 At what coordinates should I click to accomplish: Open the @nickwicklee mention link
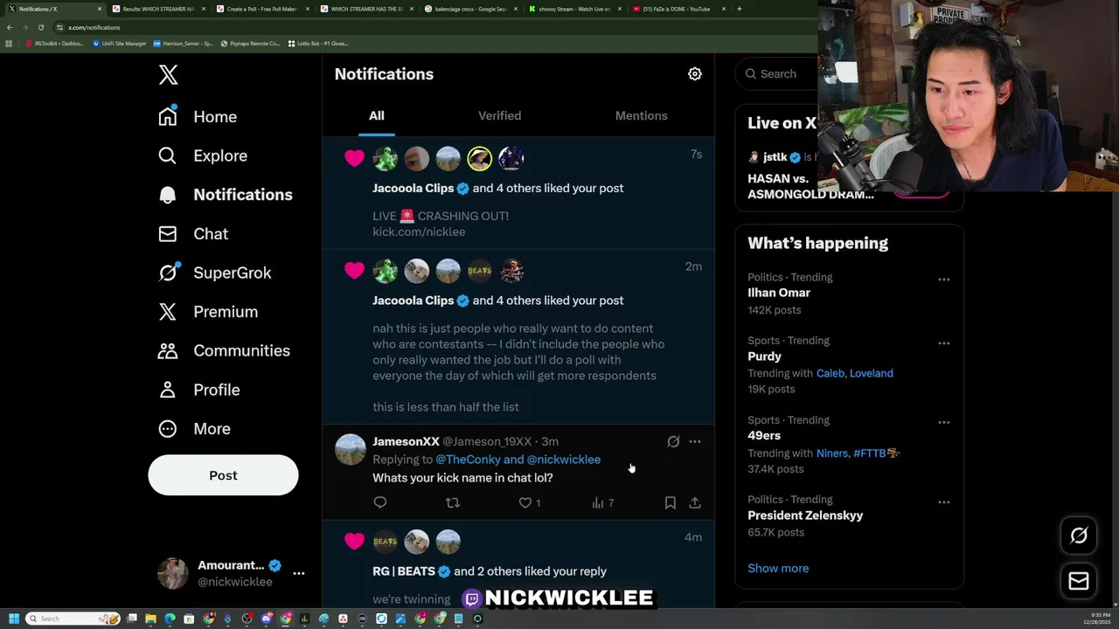pyautogui.click(x=563, y=460)
